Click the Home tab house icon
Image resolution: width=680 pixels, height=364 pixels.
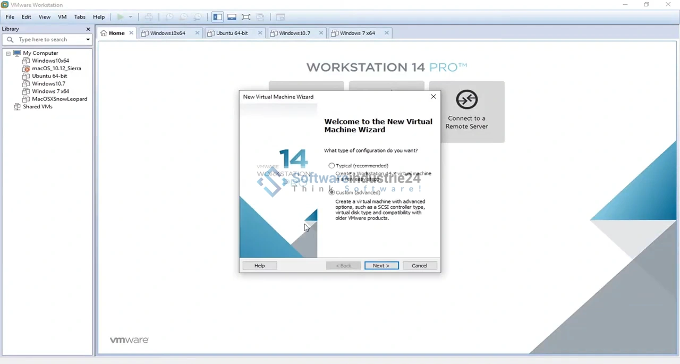pyautogui.click(x=104, y=33)
